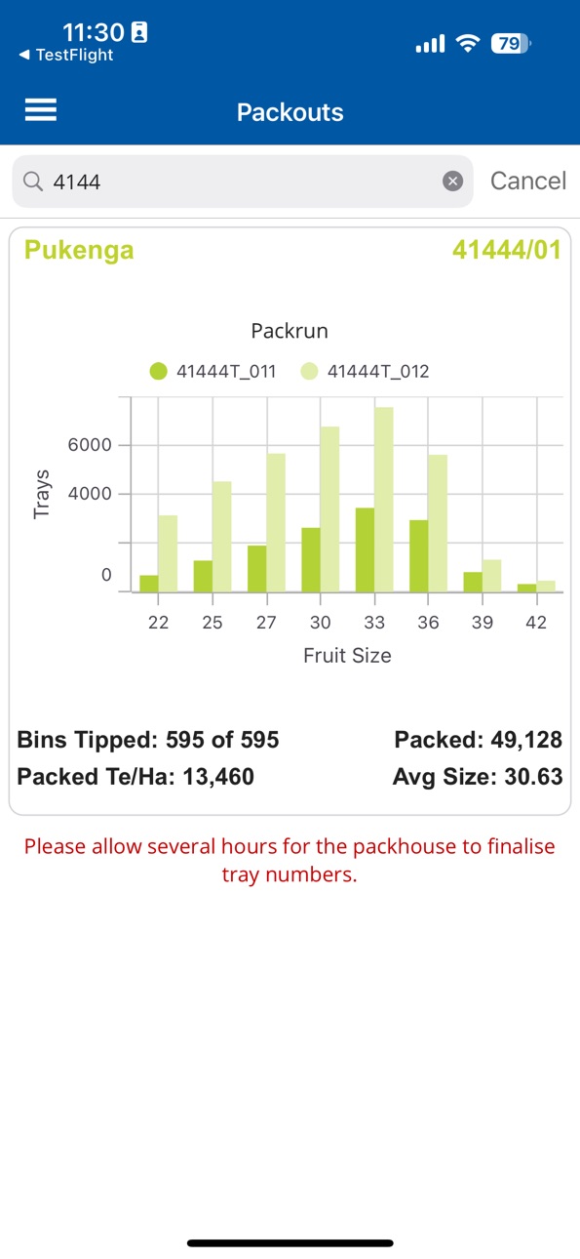The width and height of the screenshot is (580, 1259).
Task: Go back to TestFlight app
Action: (x=66, y=56)
